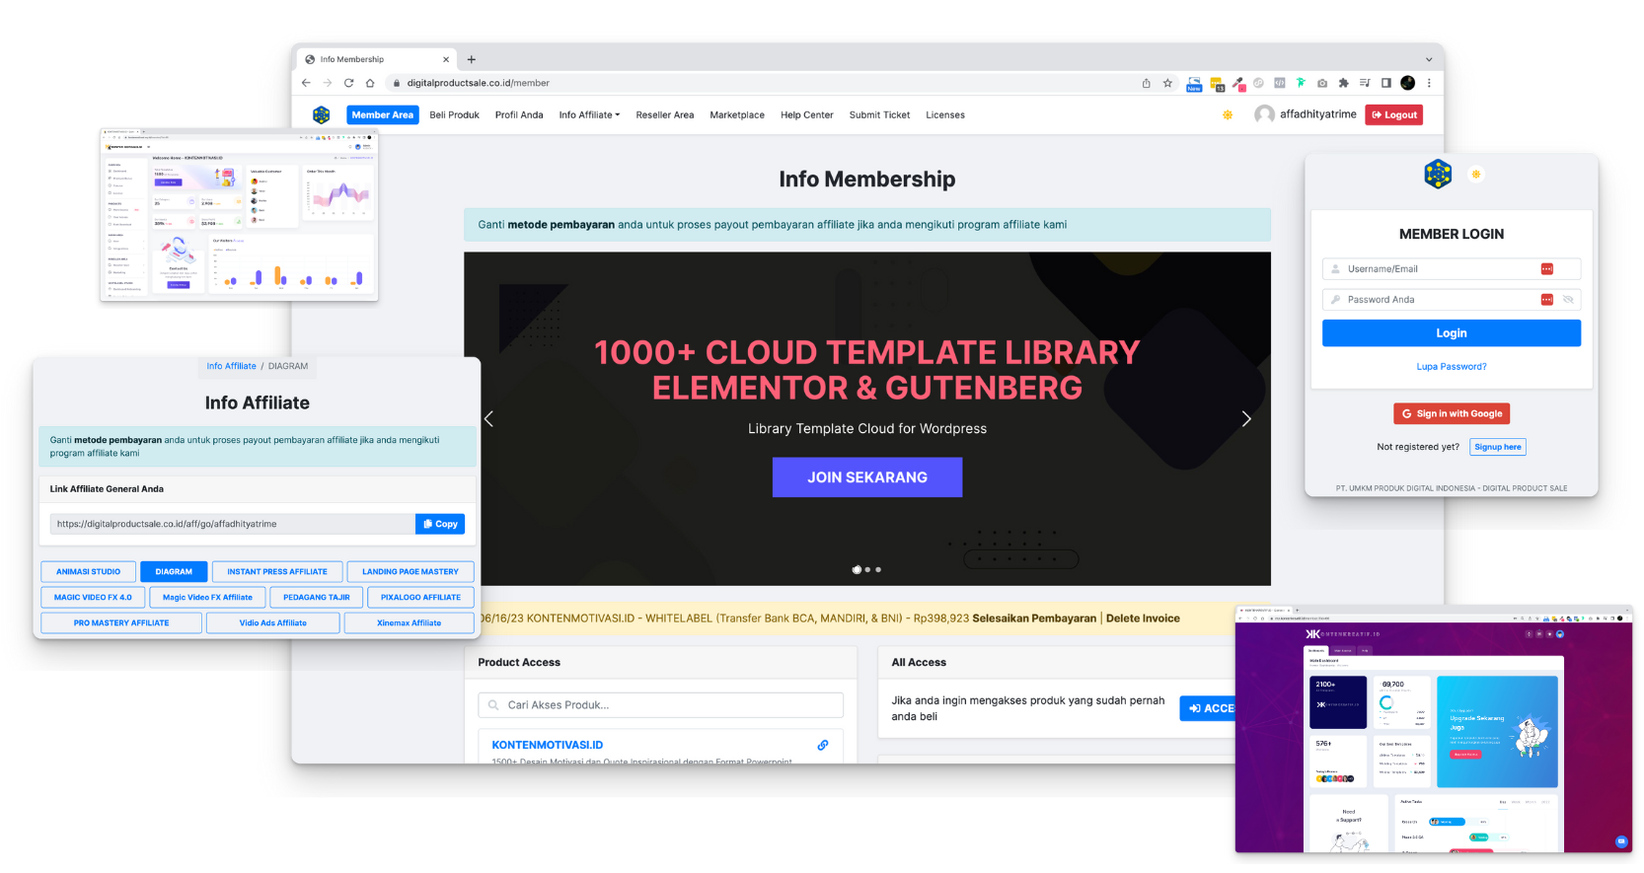Click the hexagon logo on login card
The image size is (1644, 873).
pos(1438,174)
